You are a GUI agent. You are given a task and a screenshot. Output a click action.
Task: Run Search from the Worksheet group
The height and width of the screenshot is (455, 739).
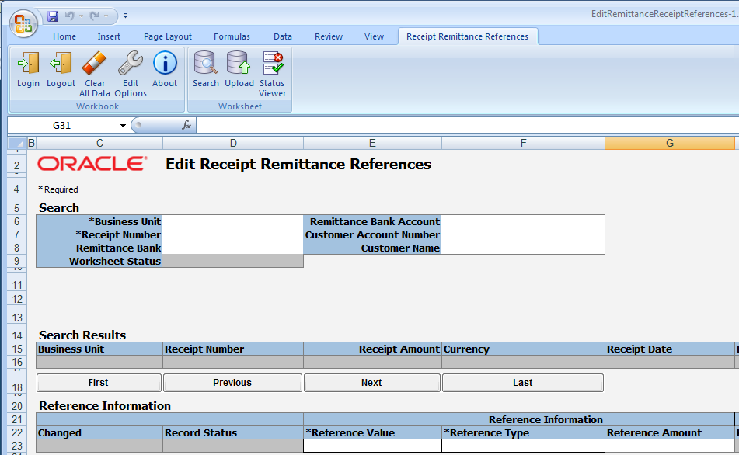(206, 70)
